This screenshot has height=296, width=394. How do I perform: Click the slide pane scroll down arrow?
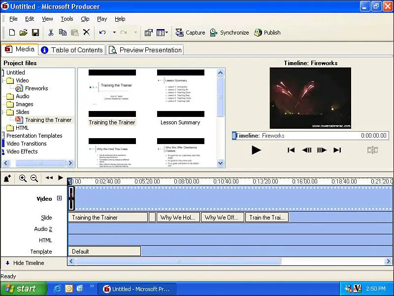220,163
